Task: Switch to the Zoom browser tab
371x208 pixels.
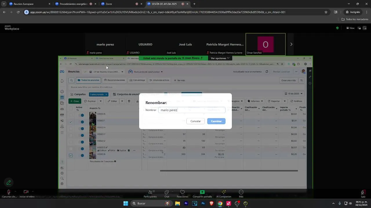Action: [122, 4]
